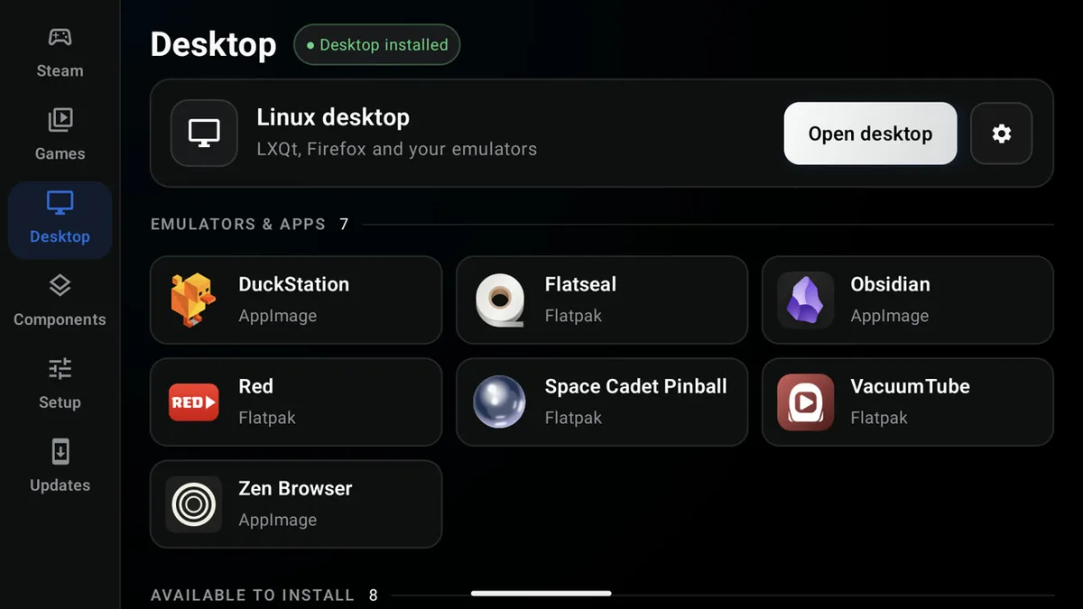Click AppImage label under Zen Browser
Screen dimensions: 1083x609
pyautogui.click(x=277, y=521)
